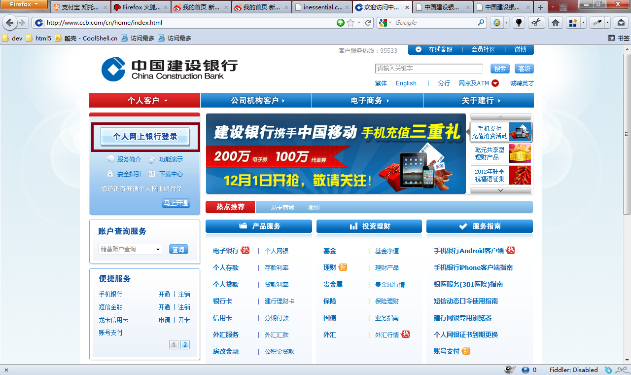Open the 电子商务 navigation menu

[368, 100]
